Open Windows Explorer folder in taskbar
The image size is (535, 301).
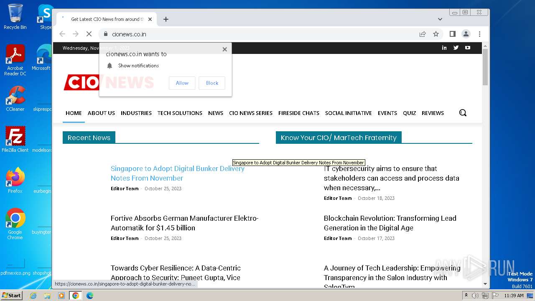coord(47,296)
